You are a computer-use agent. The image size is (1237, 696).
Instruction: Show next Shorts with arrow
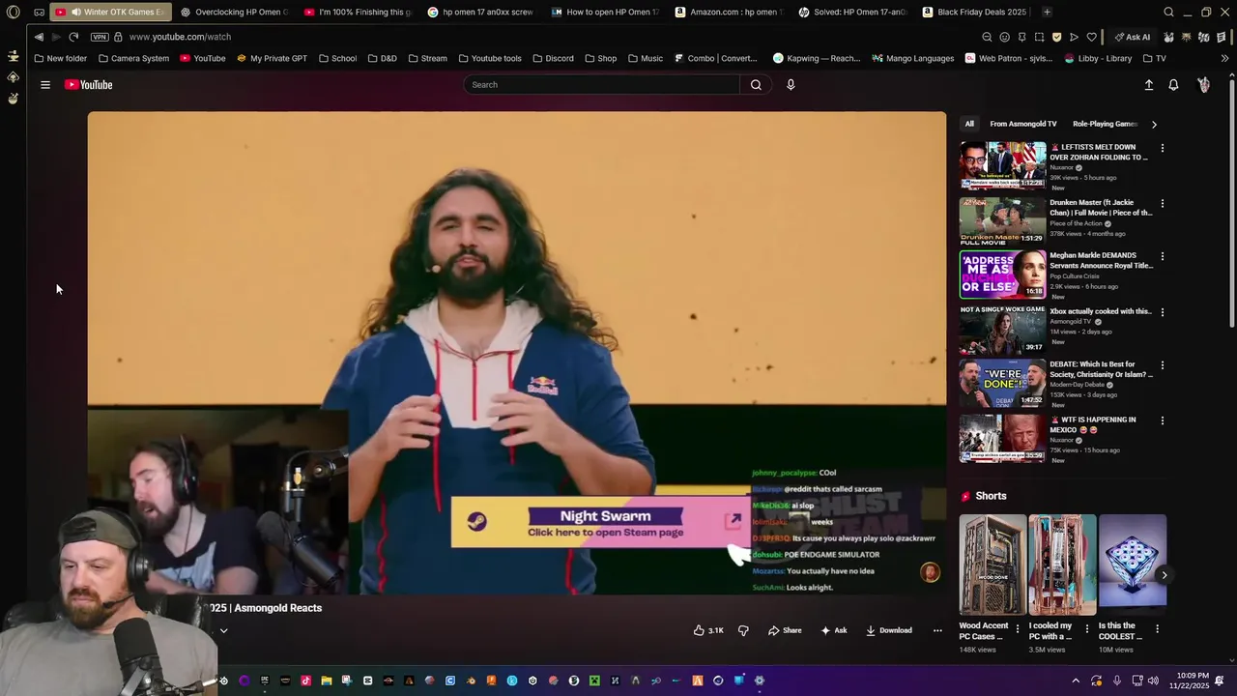tap(1165, 575)
